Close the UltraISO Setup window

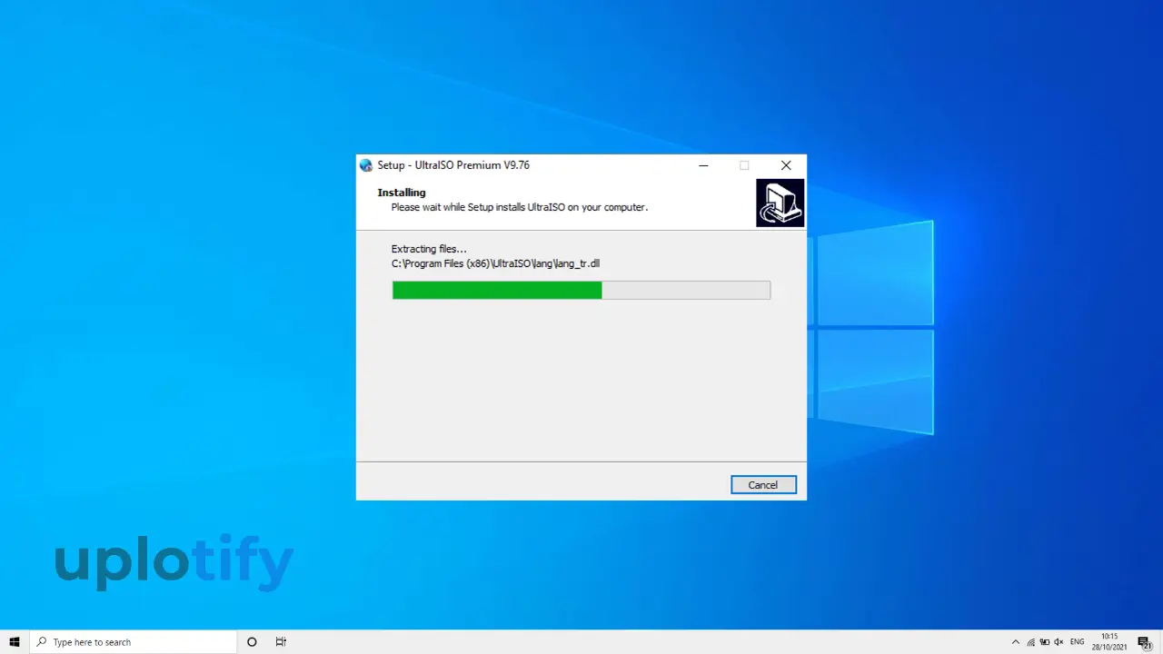point(786,165)
